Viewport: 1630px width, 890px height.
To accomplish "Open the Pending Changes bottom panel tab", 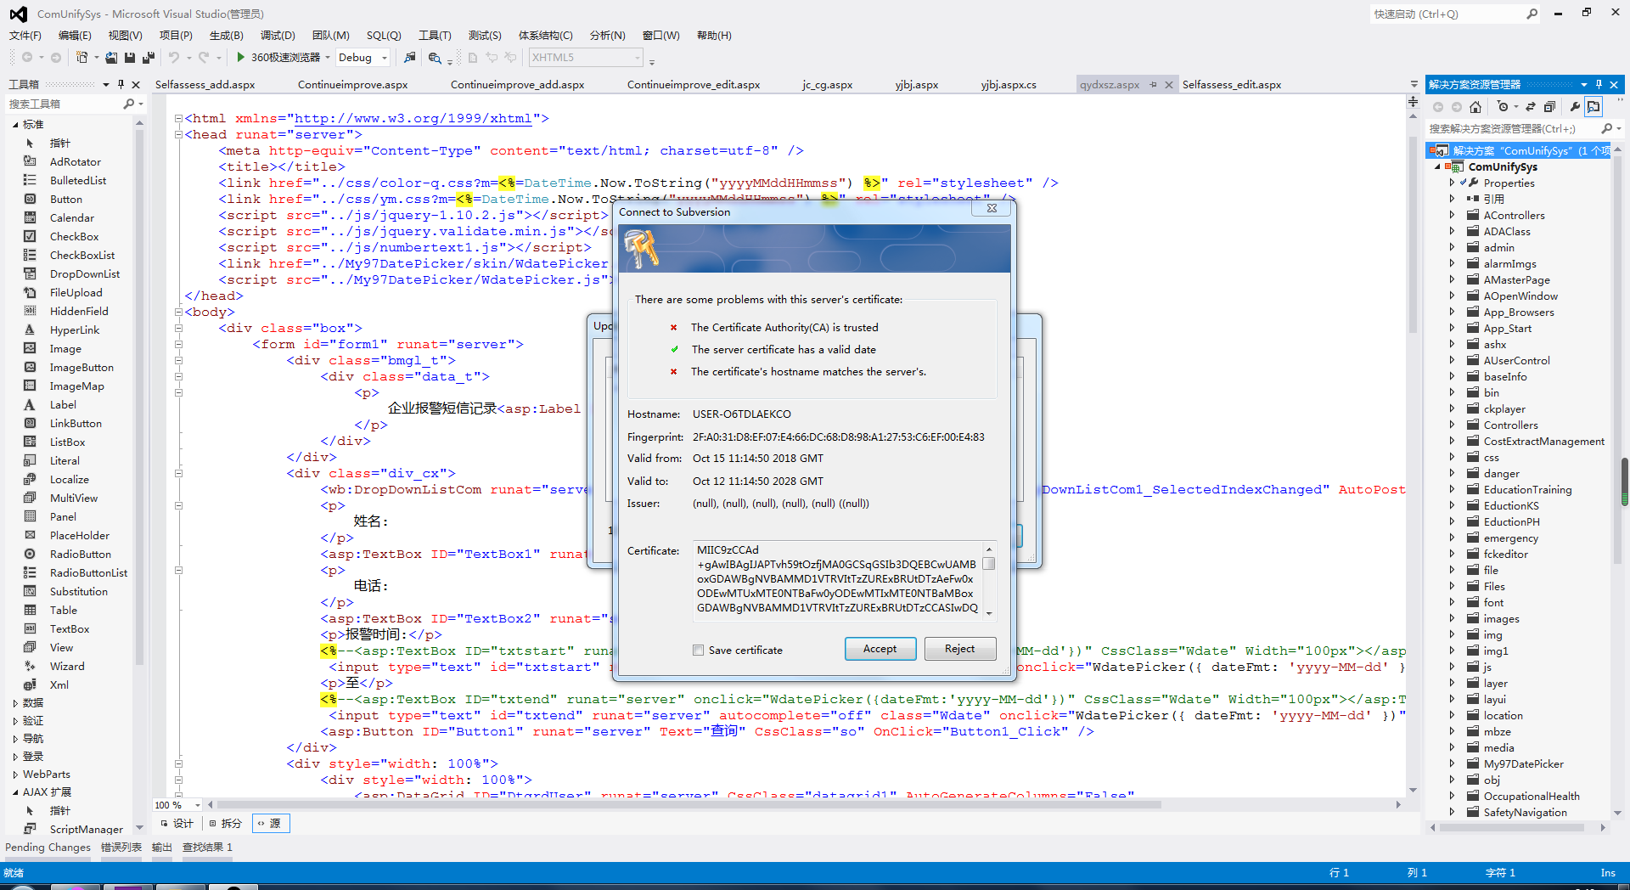I will 48,847.
